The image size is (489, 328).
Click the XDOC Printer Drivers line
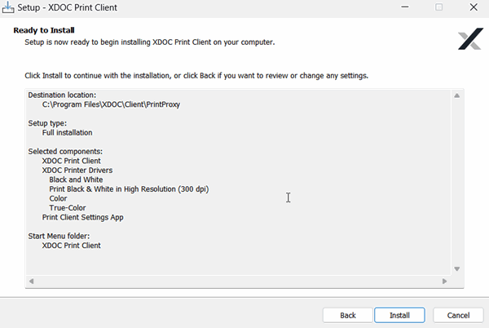click(77, 171)
